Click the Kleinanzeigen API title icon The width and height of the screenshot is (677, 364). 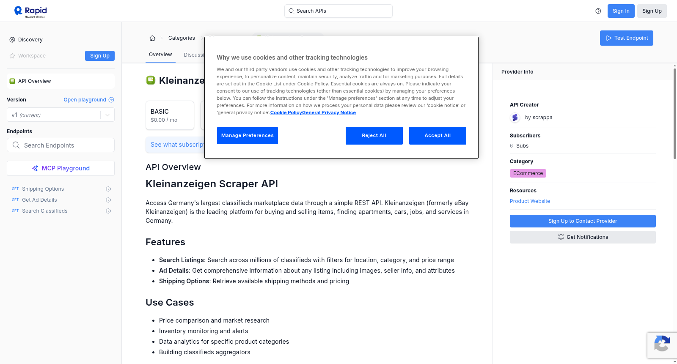click(x=151, y=80)
